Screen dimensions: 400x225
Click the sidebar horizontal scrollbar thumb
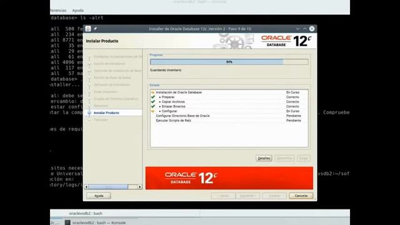[x=108, y=187]
